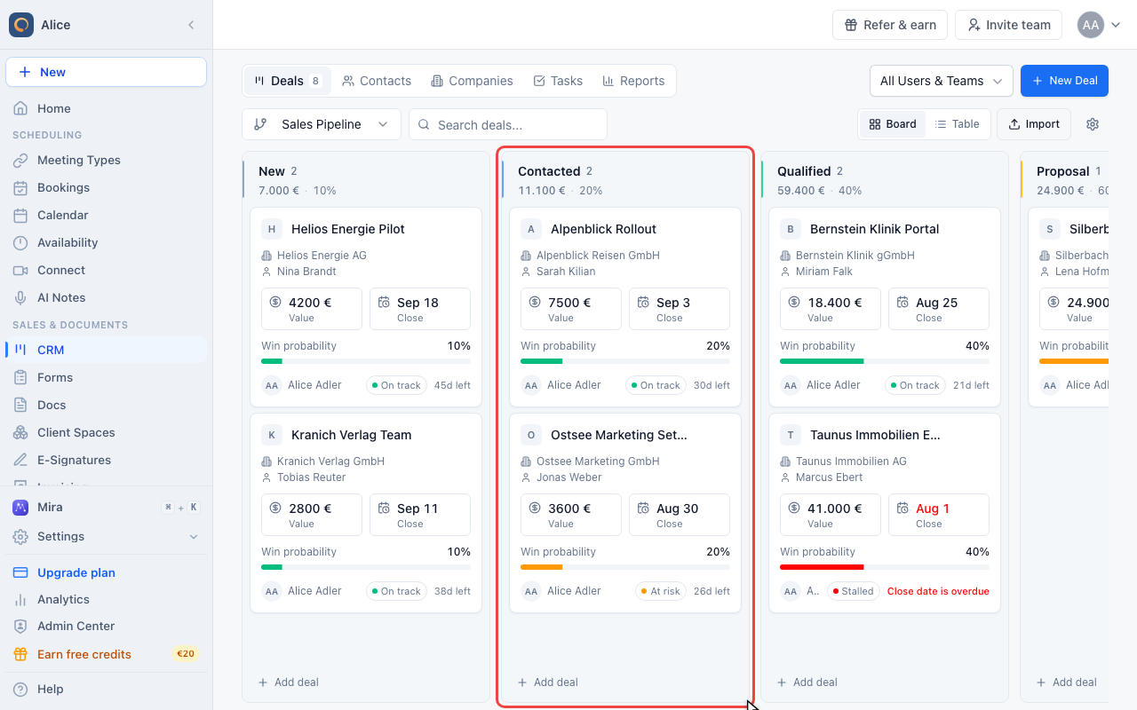1137x710 pixels.
Task: Expand the AA account menu
Action: [x=1100, y=25]
